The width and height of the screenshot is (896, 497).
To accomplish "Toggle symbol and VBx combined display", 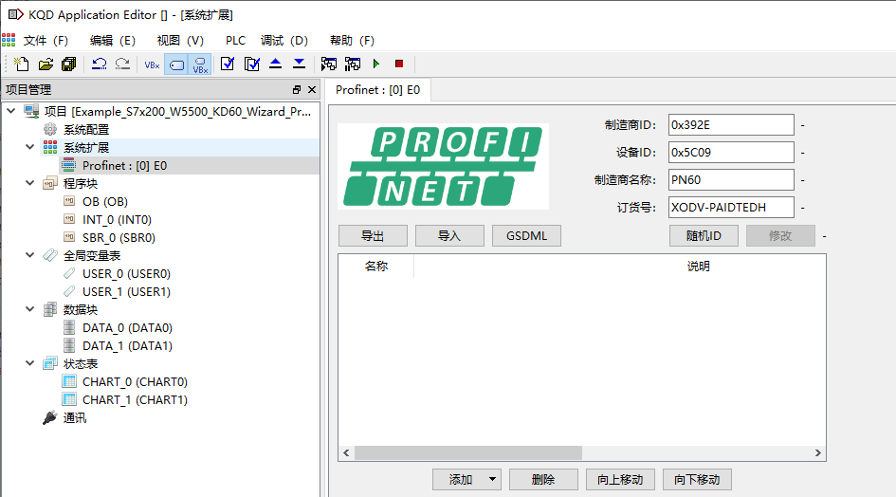I will pos(200,64).
